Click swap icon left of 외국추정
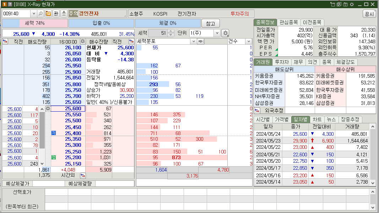Screen dimensions: 379x213 257,111
